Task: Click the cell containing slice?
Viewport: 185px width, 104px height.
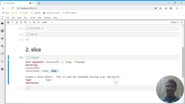Action: (102, 57)
